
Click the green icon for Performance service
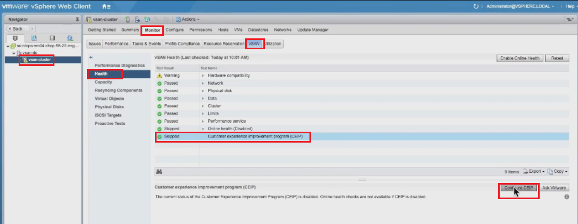tap(159, 121)
